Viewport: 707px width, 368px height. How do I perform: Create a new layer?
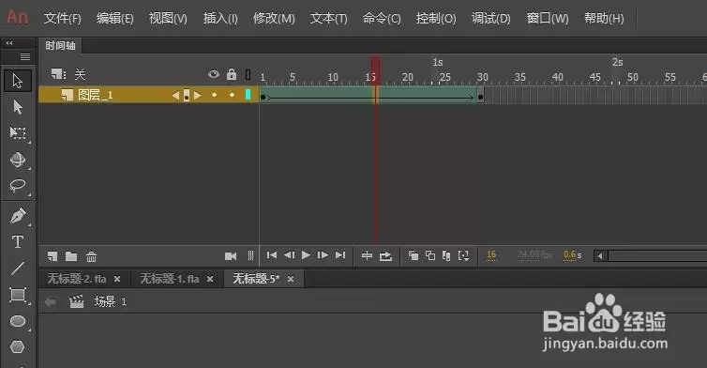pyautogui.click(x=53, y=256)
